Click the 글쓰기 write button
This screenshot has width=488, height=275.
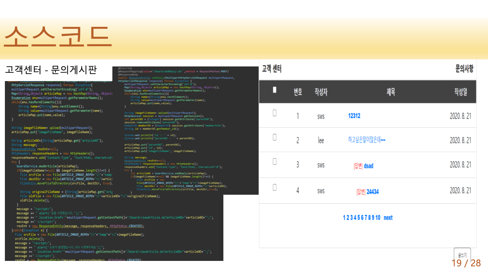[462, 255]
